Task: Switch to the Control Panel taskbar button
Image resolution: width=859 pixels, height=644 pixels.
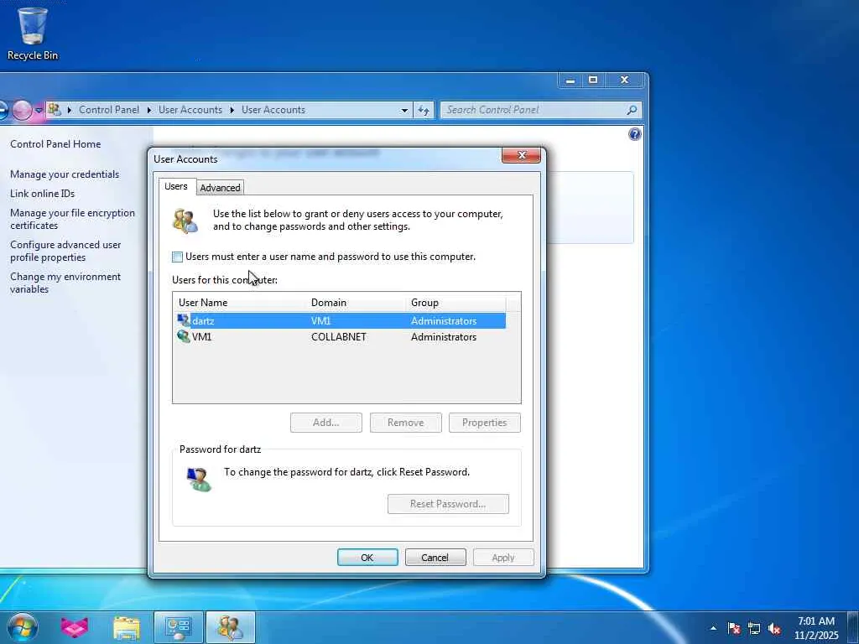Action: [x=178, y=627]
